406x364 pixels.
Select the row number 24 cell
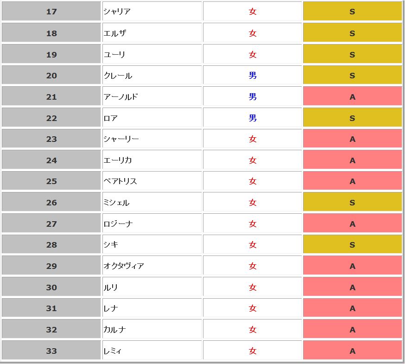pos(51,160)
